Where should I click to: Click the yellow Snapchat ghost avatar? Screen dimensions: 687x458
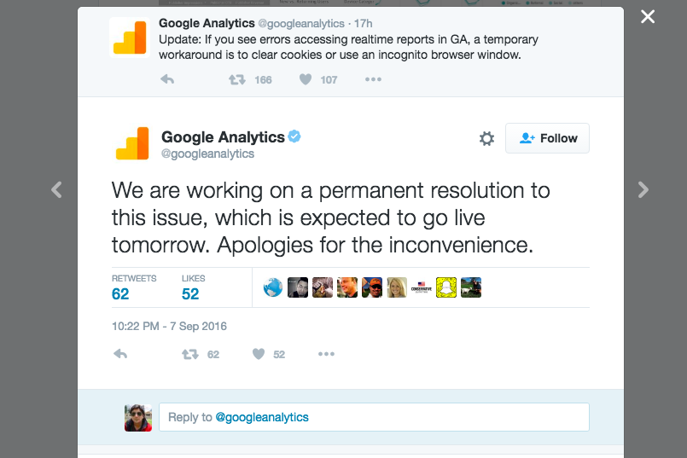pyautogui.click(x=446, y=287)
